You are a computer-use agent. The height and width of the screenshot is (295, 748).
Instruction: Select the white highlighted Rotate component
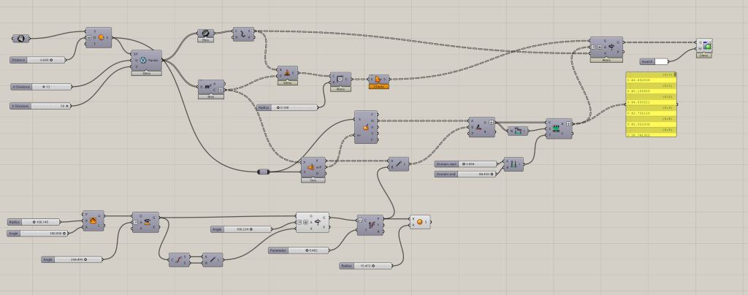point(313,221)
